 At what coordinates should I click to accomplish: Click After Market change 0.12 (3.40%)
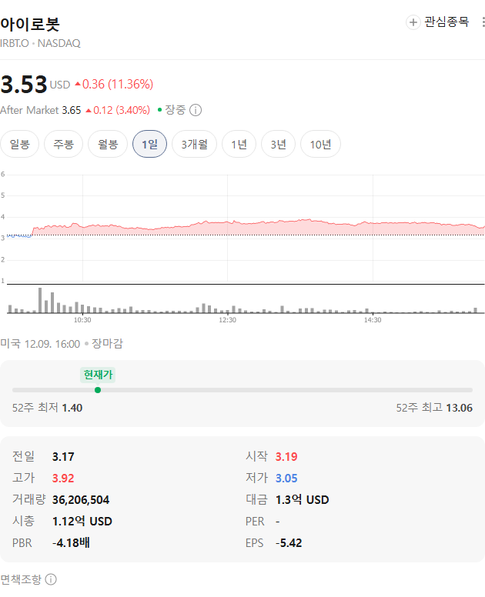(118, 111)
